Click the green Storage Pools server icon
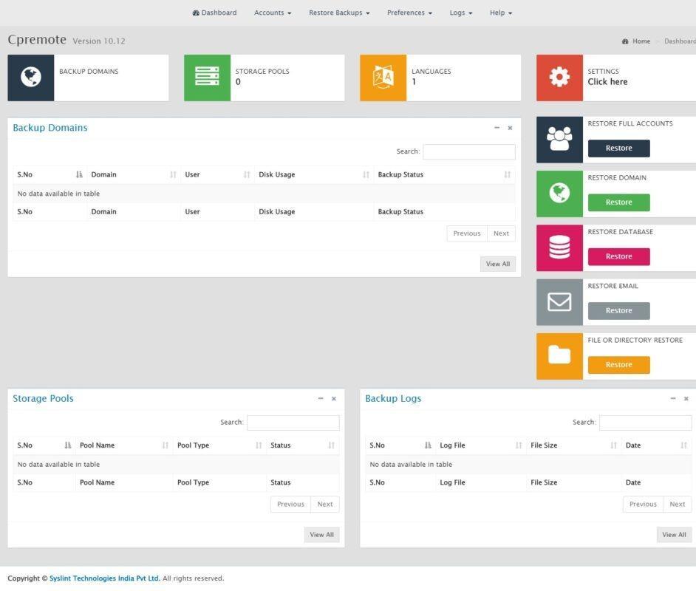The image size is (696, 591). click(207, 76)
